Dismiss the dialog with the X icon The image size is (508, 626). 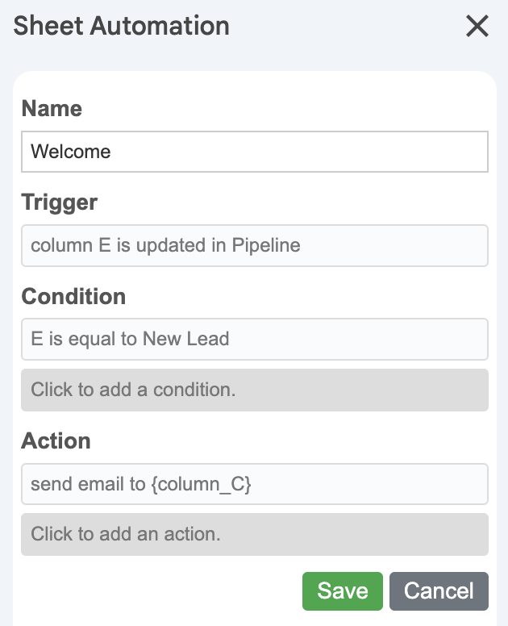(477, 27)
